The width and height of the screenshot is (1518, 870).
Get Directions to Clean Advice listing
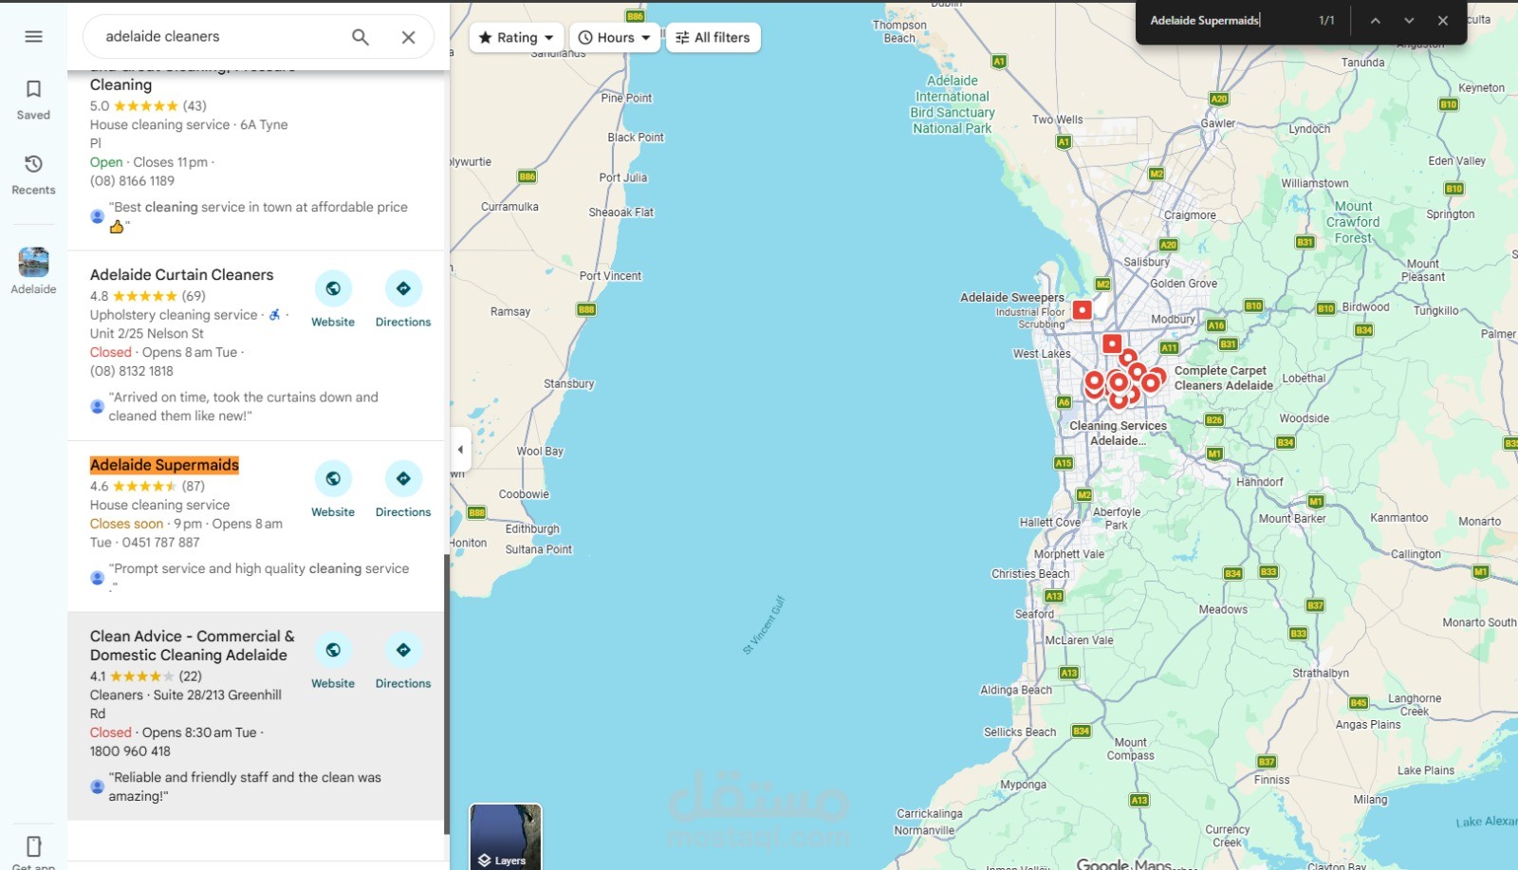point(403,661)
